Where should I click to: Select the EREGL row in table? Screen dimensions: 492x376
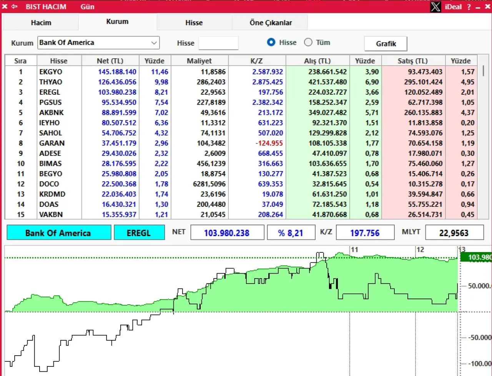pos(241,92)
